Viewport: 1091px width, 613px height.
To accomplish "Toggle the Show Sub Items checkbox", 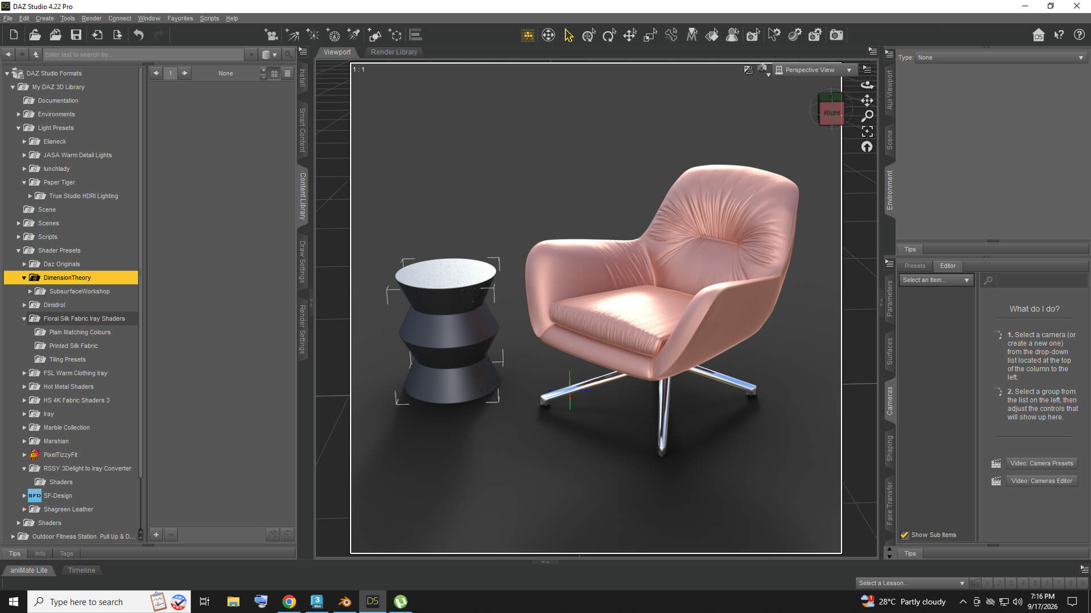I will click(905, 535).
